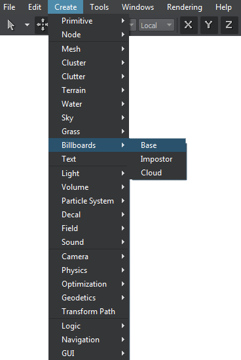Toggle the Z axis button
The height and width of the screenshot is (360, 241).
[x=229, y=25]
